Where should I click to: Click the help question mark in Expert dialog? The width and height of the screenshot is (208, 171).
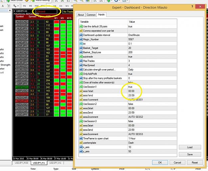(192, 7)
